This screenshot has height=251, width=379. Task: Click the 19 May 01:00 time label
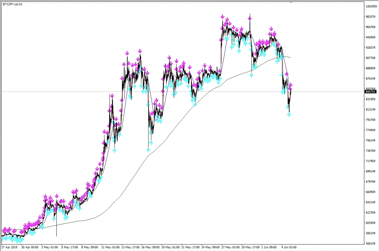coord(171,248)
